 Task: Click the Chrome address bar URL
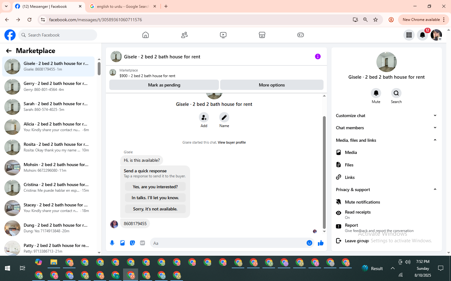(96, 20)
